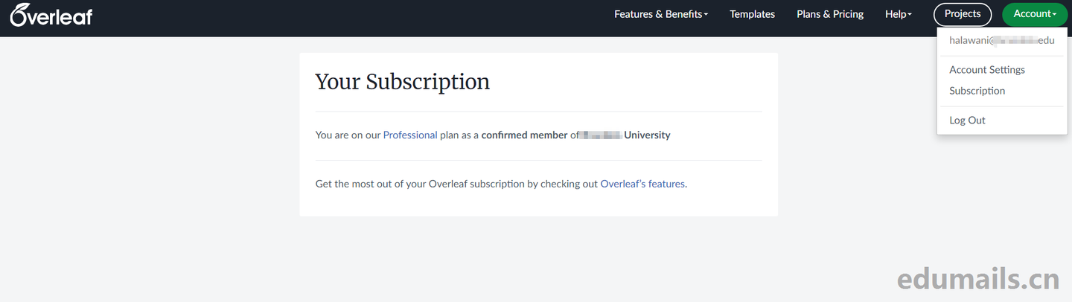
Task: Open the Help dropdown menu
Action: point(898,14)
